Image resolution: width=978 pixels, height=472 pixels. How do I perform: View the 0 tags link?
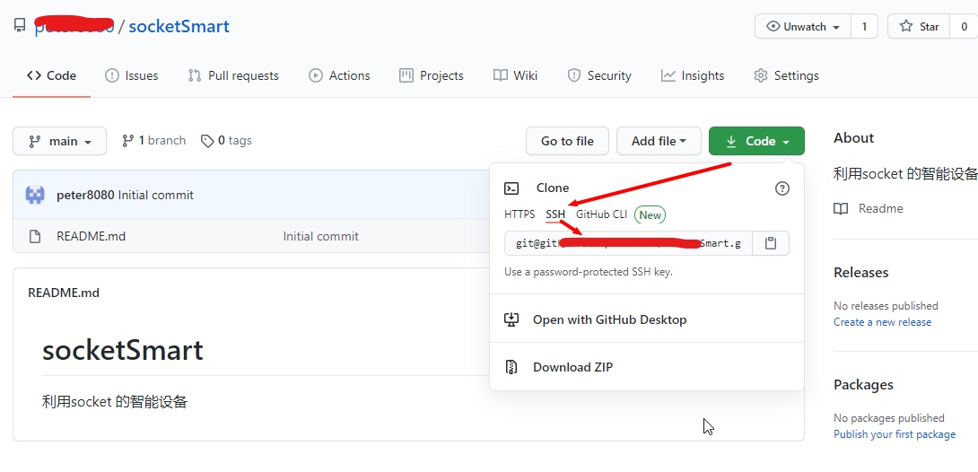coord(226,141)
